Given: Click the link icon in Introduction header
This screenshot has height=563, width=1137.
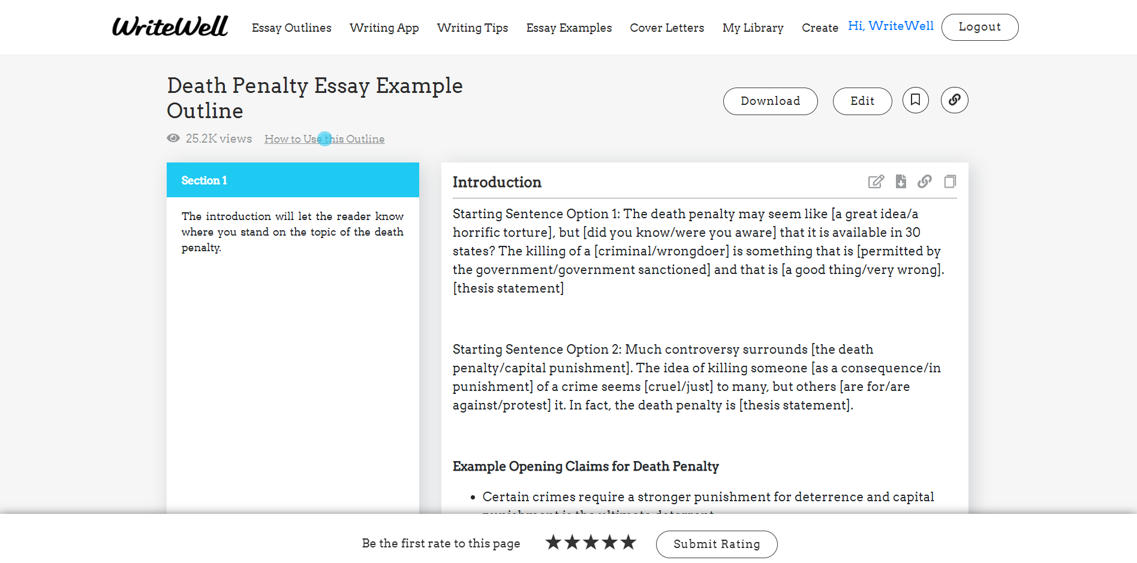Looking at the screenshot, I should 925,182.
